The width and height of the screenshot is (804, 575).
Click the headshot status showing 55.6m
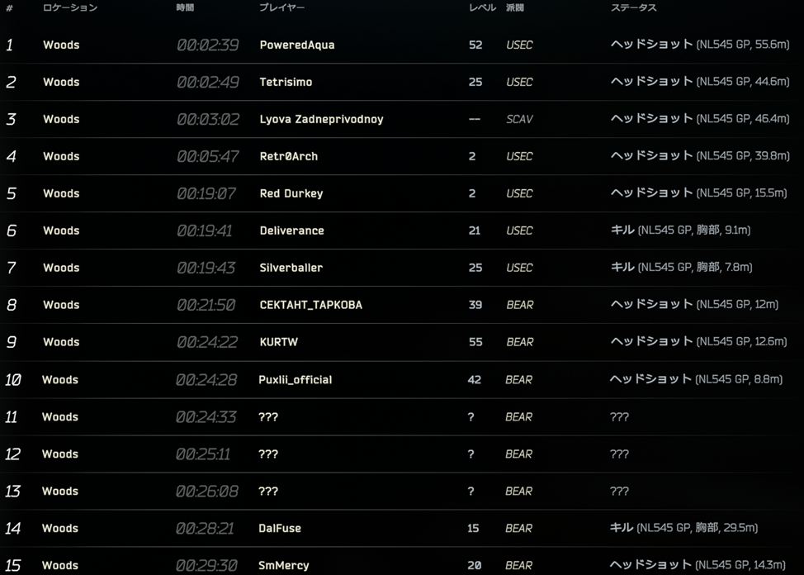tap(698, 45)
